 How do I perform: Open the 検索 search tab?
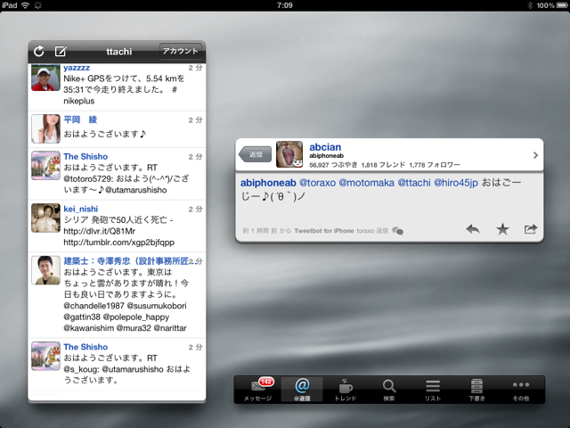(389, 390)
